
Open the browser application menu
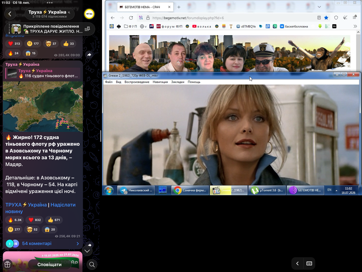[355, 18]
